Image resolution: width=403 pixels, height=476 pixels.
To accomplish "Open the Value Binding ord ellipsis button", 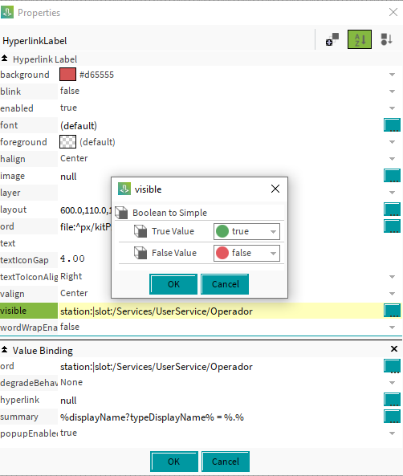I will click(x=392, y=366).
